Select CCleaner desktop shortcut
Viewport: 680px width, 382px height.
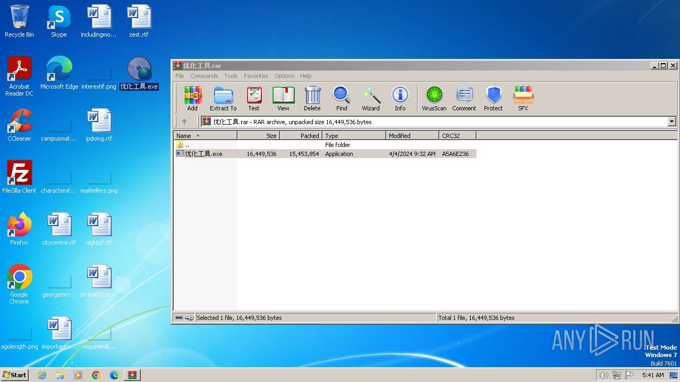coord(19,125)
